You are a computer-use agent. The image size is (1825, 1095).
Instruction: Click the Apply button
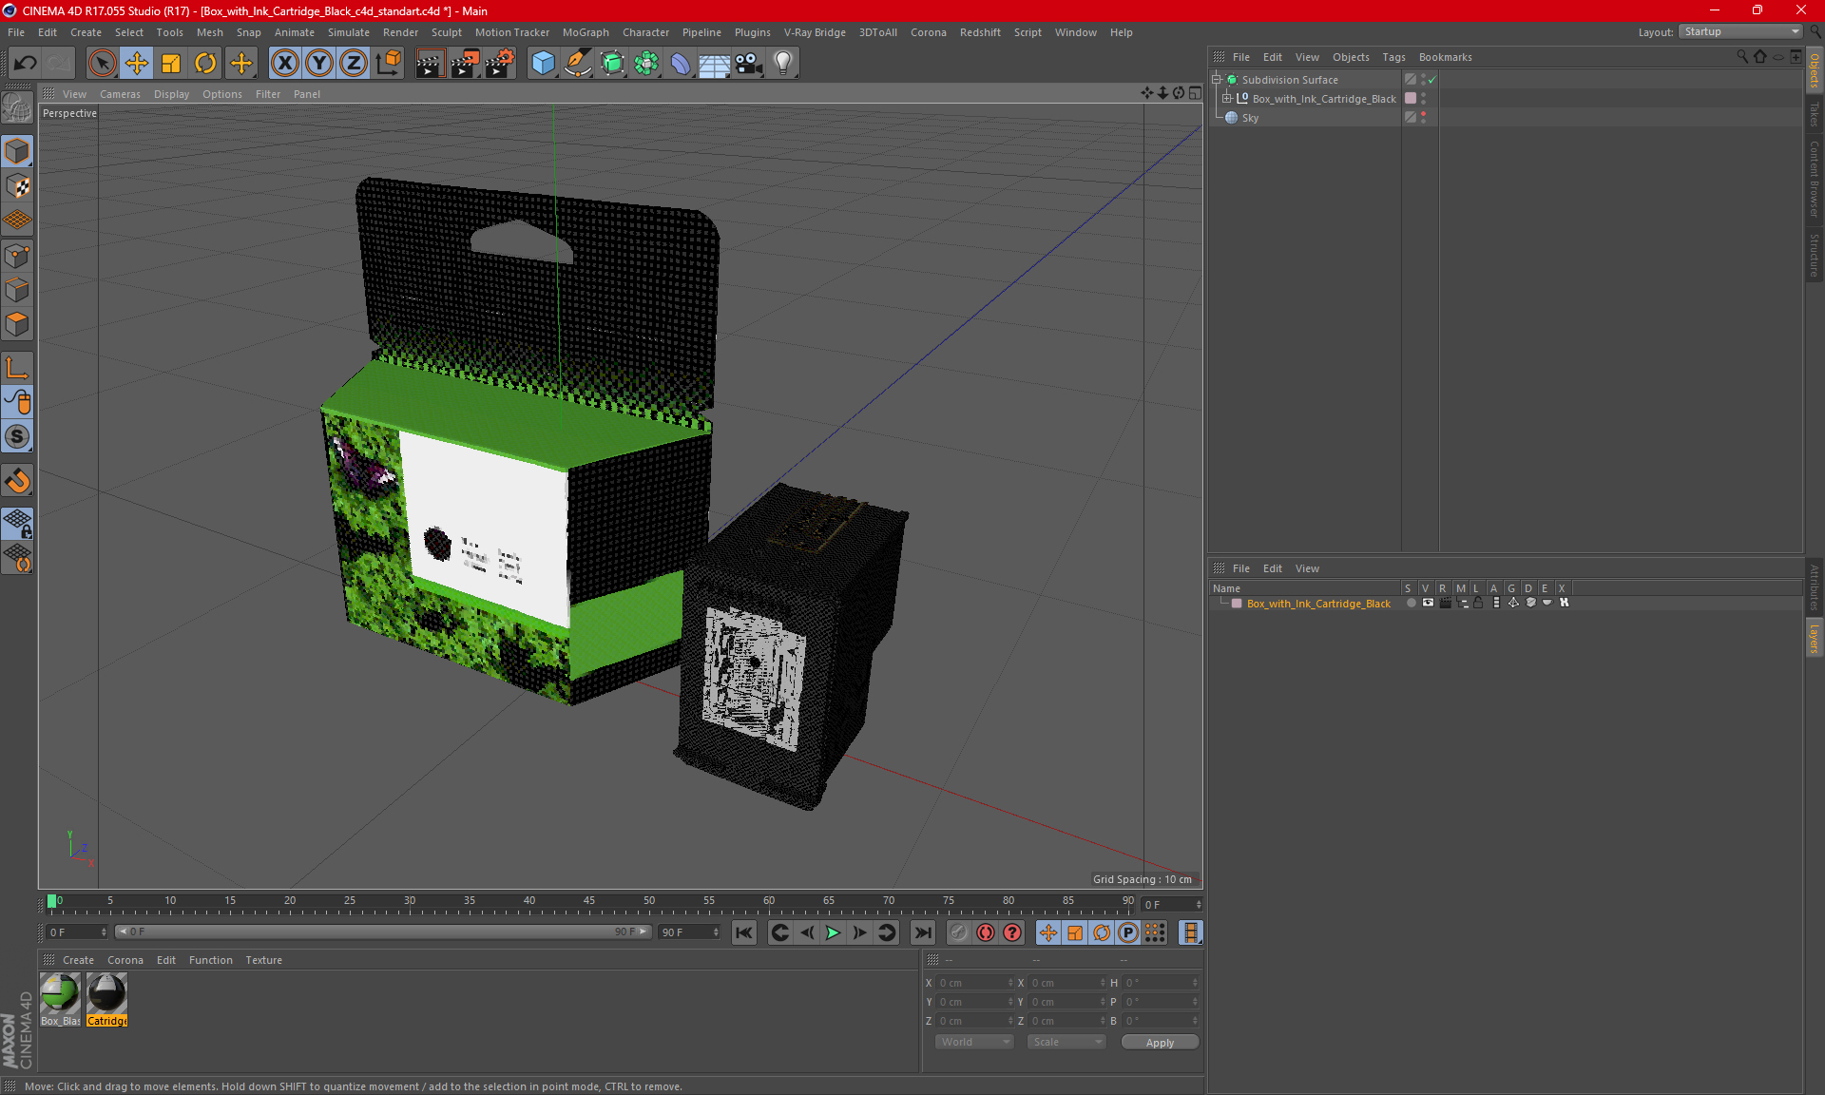(x=1160, y=1042)
